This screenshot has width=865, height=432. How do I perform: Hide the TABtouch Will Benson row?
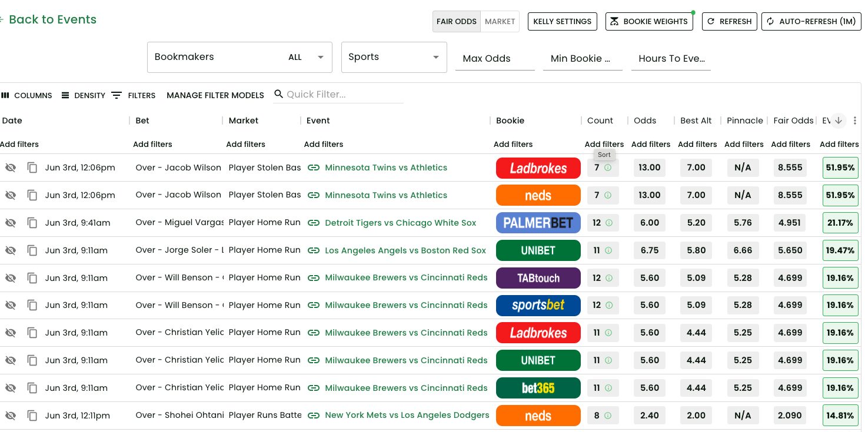(10, 278)
